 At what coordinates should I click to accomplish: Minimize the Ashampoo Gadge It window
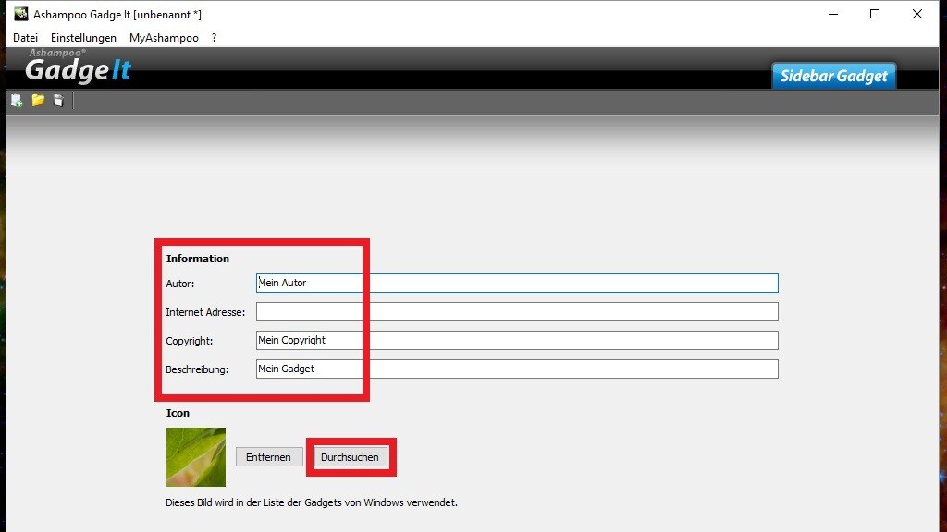[831, 14]
